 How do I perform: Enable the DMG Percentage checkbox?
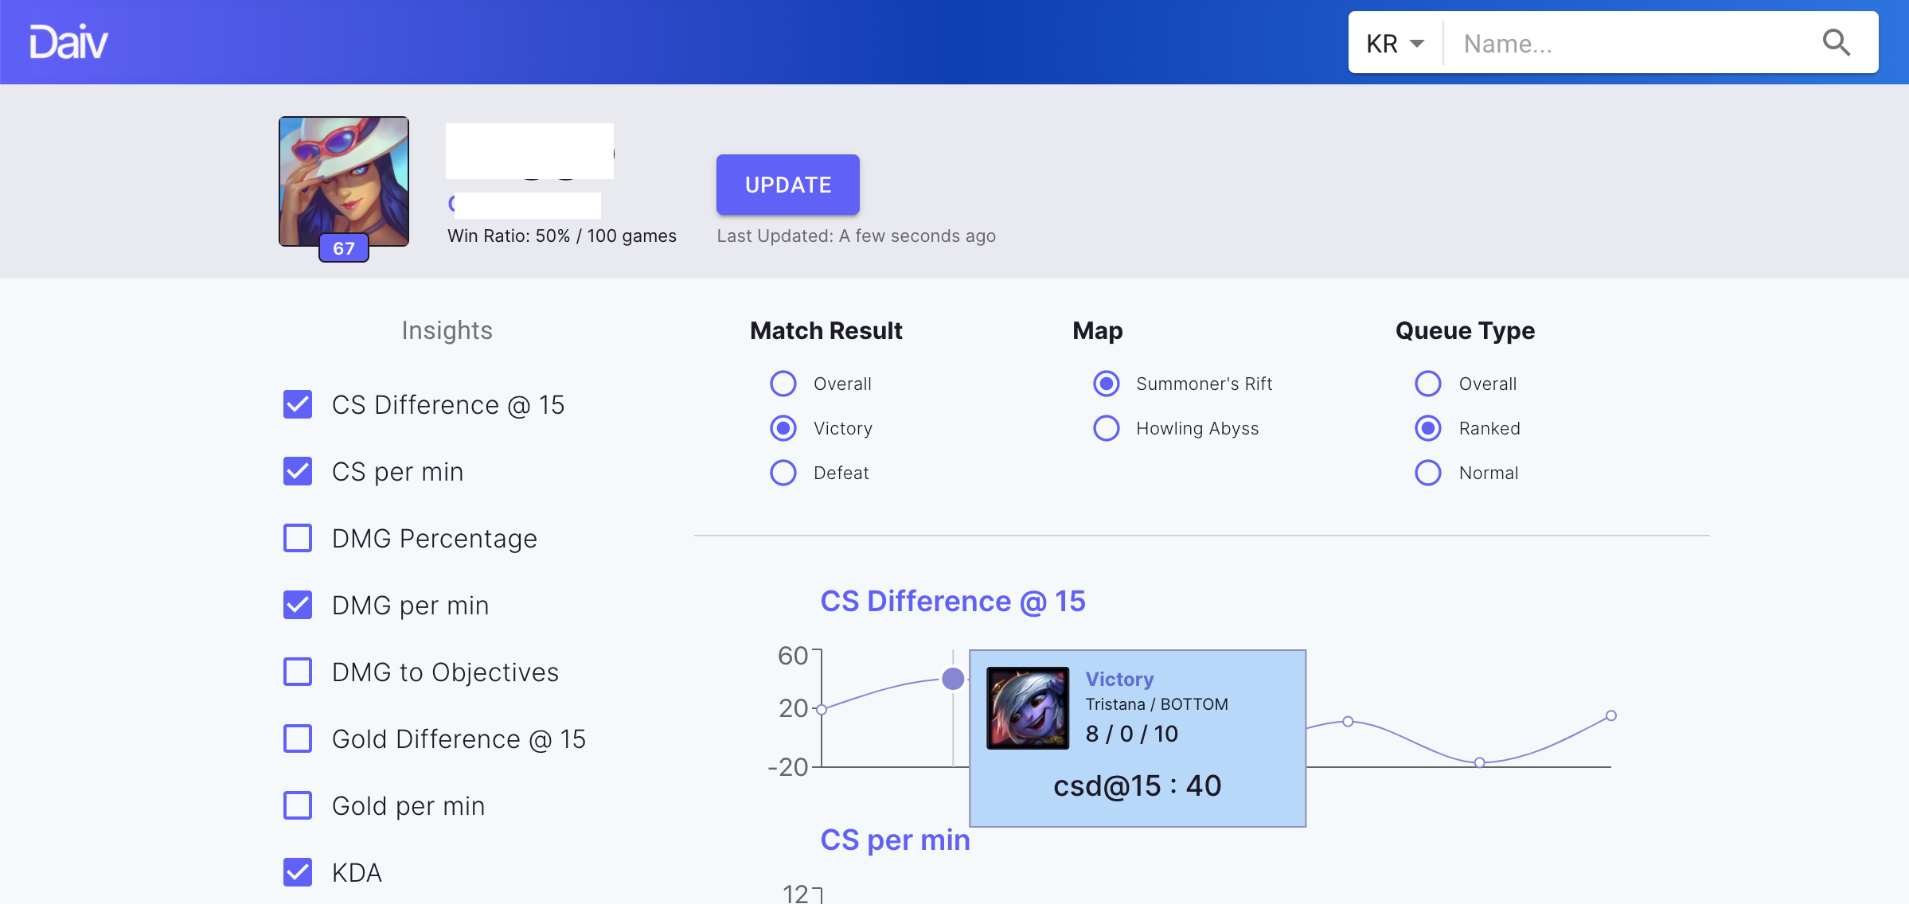point(298,538)
